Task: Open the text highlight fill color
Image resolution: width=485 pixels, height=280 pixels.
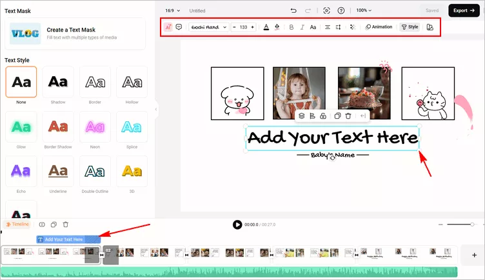Action: 277,27
